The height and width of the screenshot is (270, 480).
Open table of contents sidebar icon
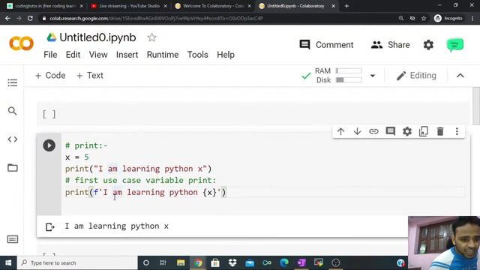pos(13,82)
